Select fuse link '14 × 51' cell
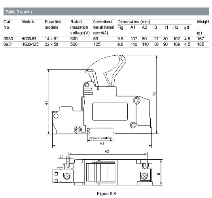212x198 pixels. pyautogui.click(x=51, y=39)
